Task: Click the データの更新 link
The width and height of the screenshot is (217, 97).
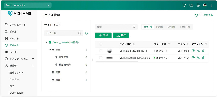Action: pos(204,15)
